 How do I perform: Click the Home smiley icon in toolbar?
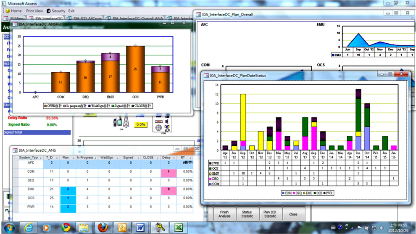(8, 11)
